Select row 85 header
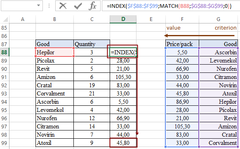This screenshot has width=240, height=149. (5, 28)
